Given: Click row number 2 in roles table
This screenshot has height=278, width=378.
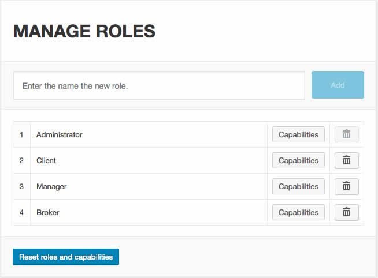Looking at the screenshot, I should [x=21, y=160].
